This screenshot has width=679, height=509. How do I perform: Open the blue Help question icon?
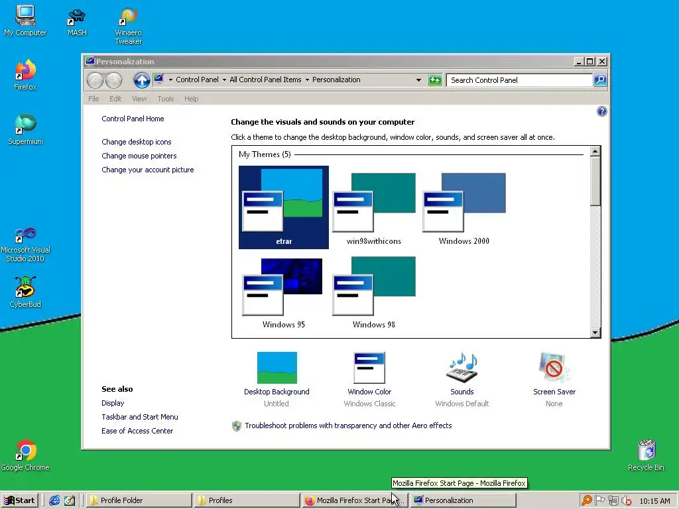[x=601, y=111]
